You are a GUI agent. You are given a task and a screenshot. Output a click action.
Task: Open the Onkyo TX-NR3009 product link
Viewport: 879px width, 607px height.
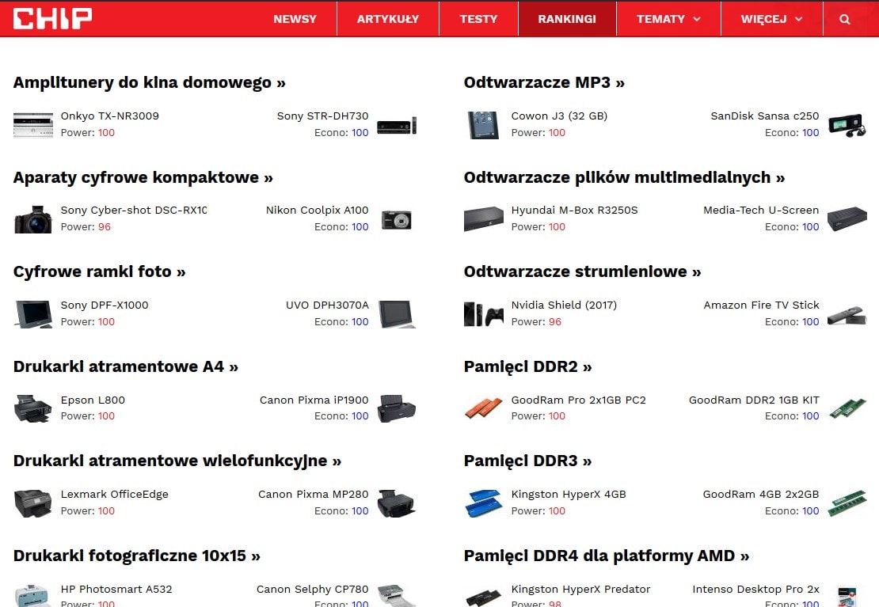(110, 116)
